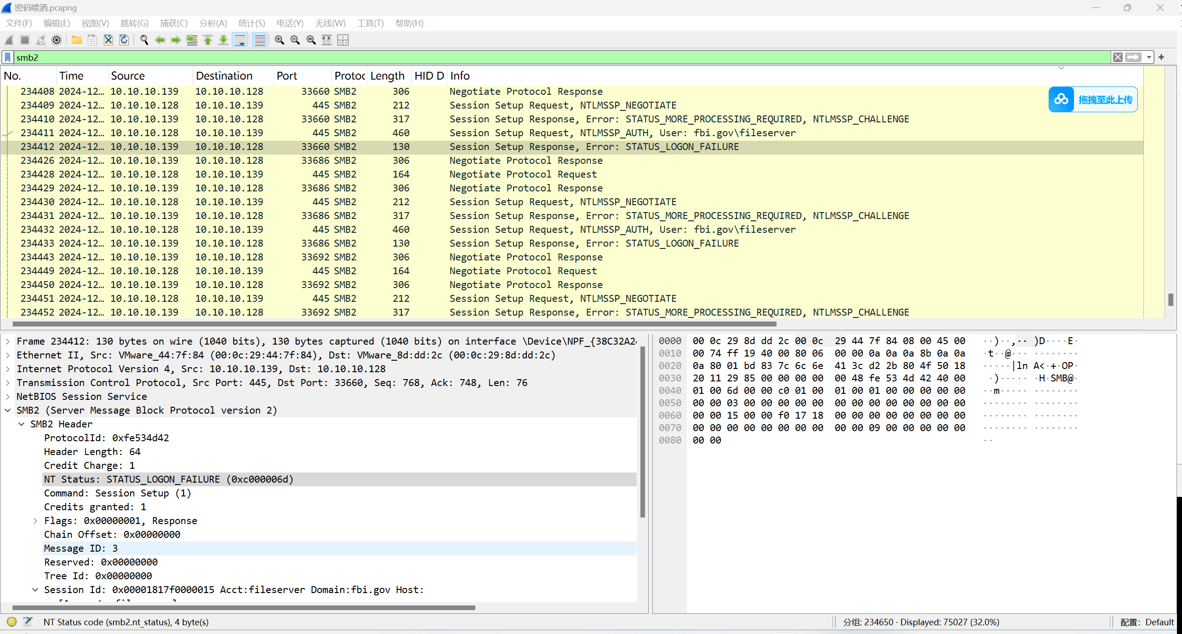
Task: Click the open capture file folder icon
Action: coord(76,40)
